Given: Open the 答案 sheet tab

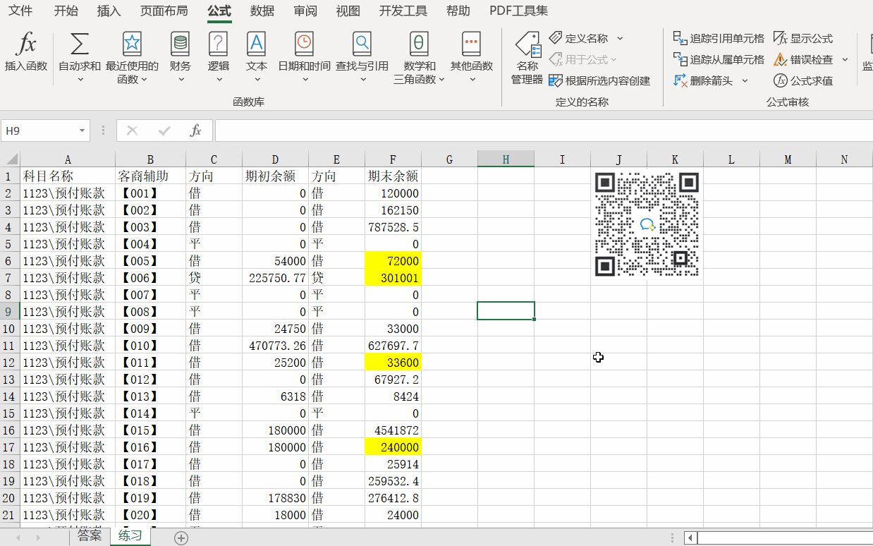Looking at the screenshot, I should (89, 535).
